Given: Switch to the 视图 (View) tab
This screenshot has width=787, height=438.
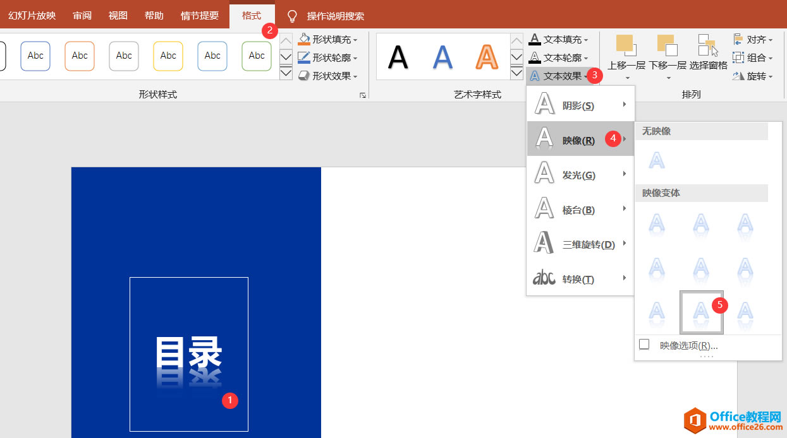Looking at the screenshot, I should 118,16.
